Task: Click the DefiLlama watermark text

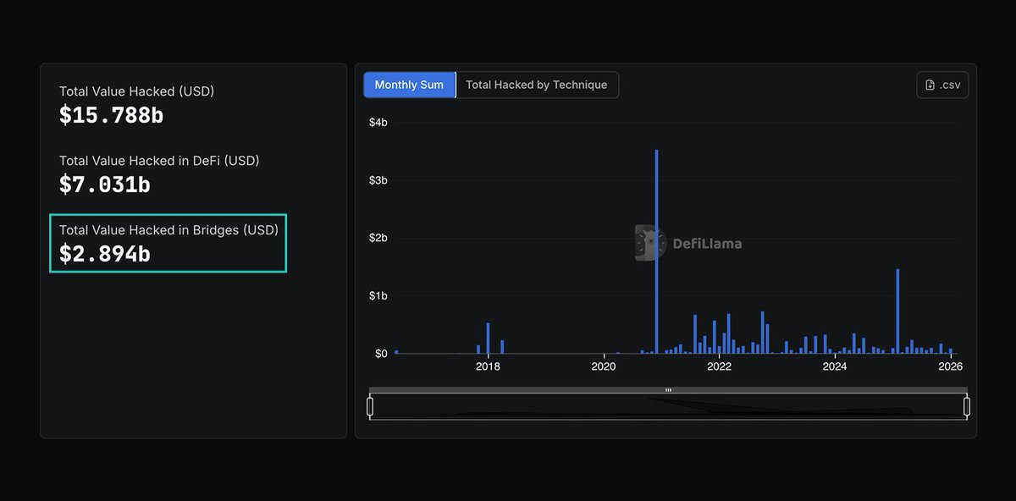Action: tap(707, 244)
